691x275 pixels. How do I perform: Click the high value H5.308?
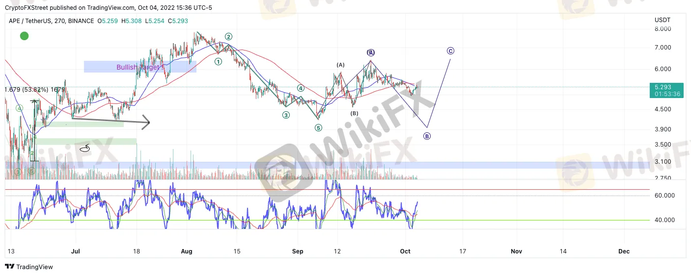(131, 21)
